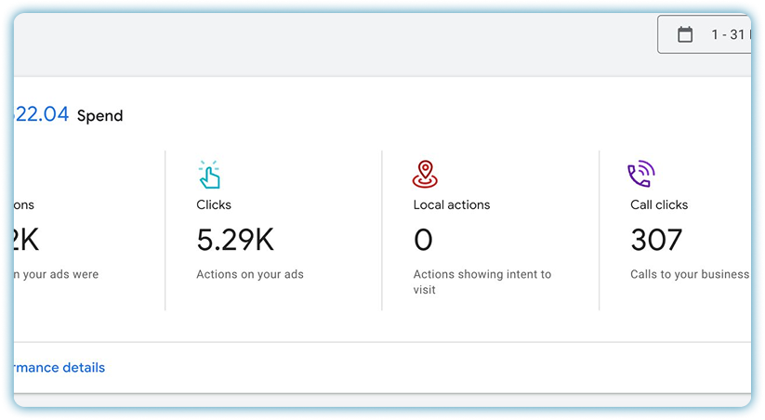Click the Clicks hand pointer icon
Image resolution: width=765 pixels, height=420 pixels.
(209, 174)
